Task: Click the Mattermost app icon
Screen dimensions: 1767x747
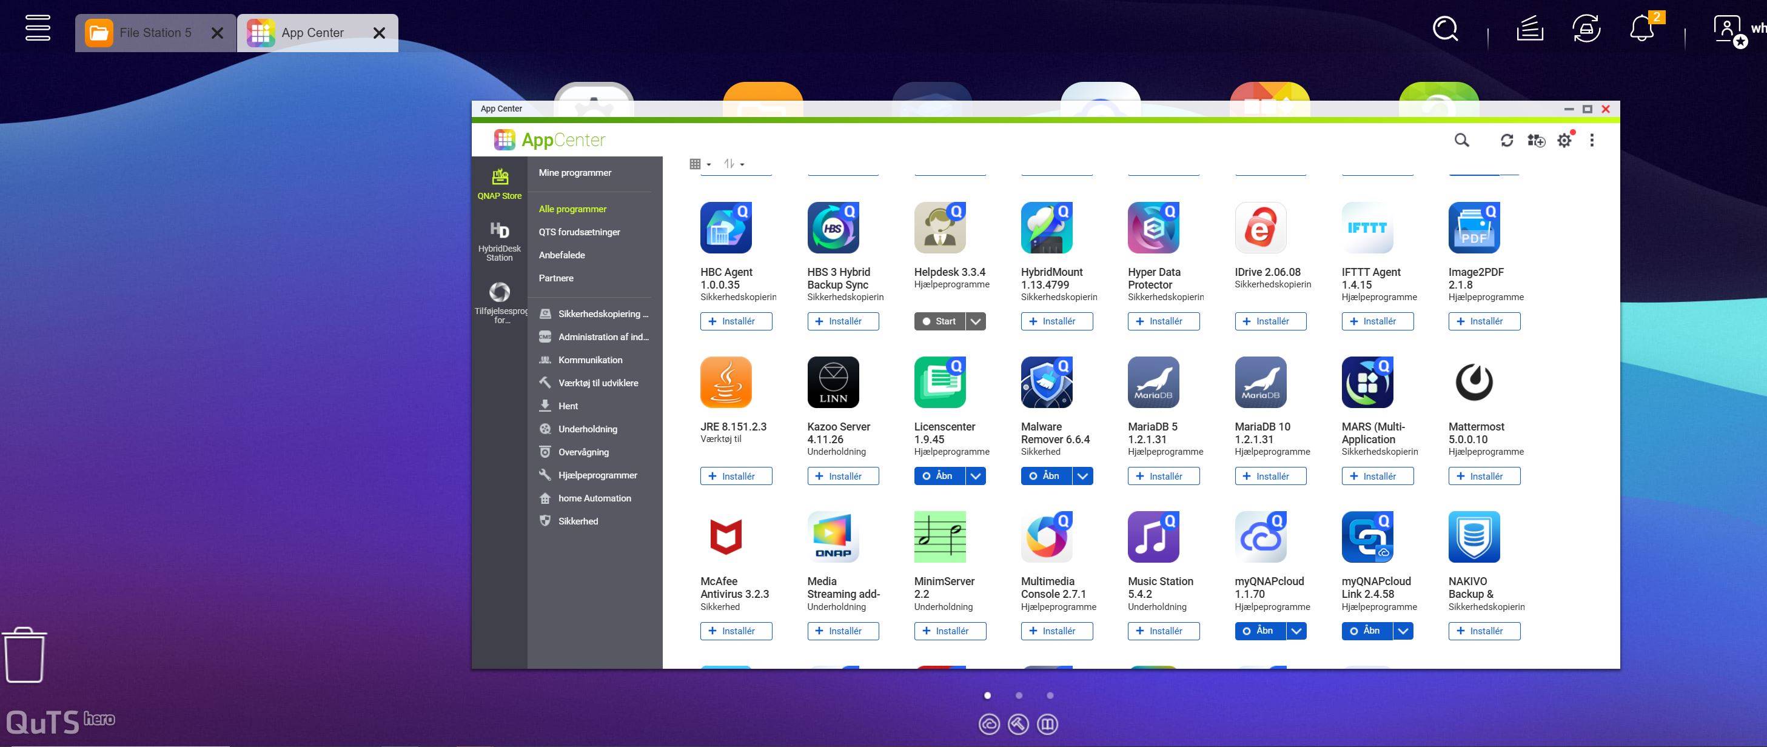Action: tap(1474, 382)
